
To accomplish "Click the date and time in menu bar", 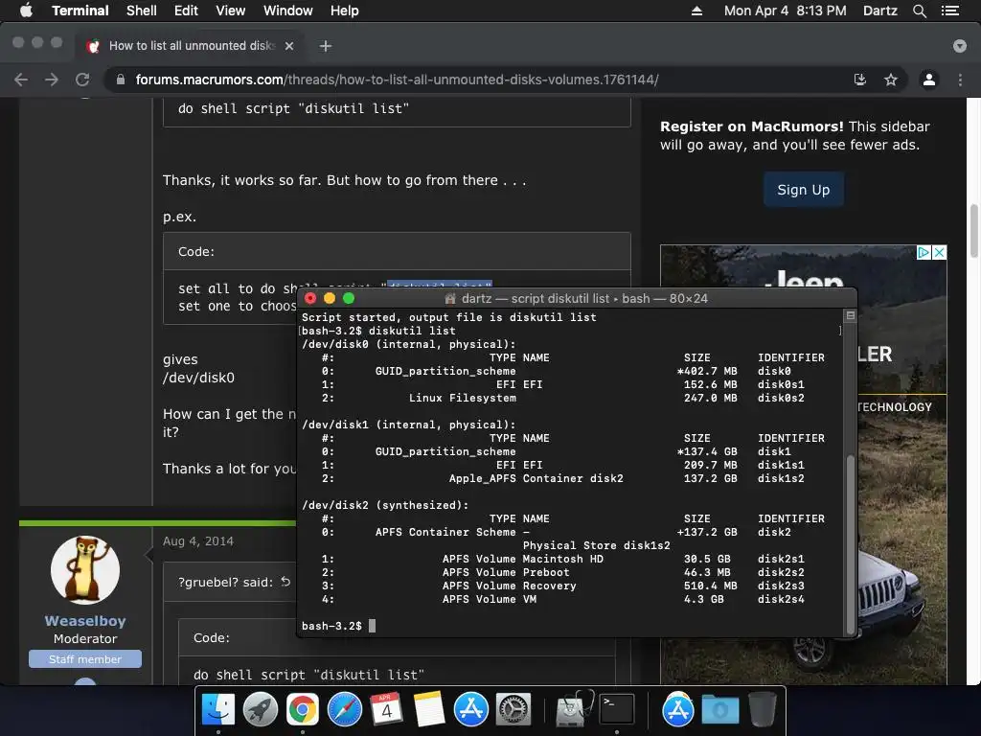I will point(786,11).
